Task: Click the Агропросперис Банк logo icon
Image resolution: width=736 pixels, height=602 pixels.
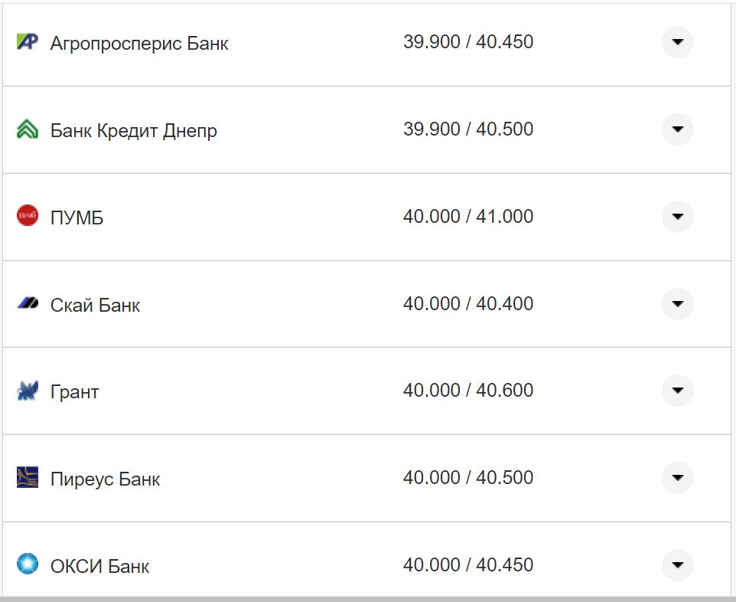Action: [28, 42]
